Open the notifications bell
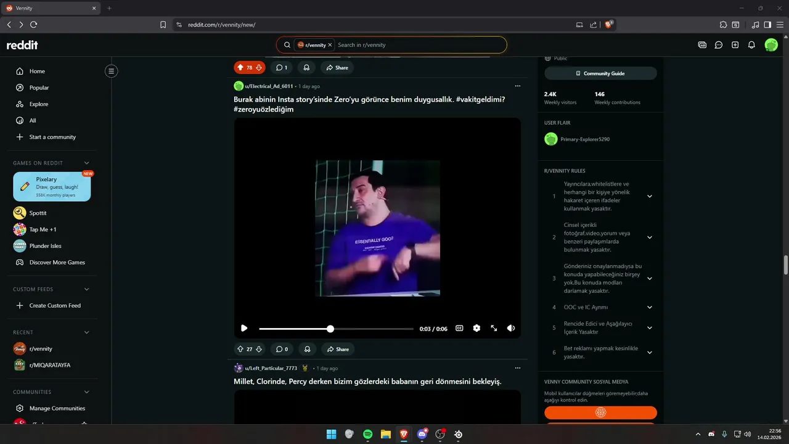This screenshot has height=444, width=789. point(751,45)
